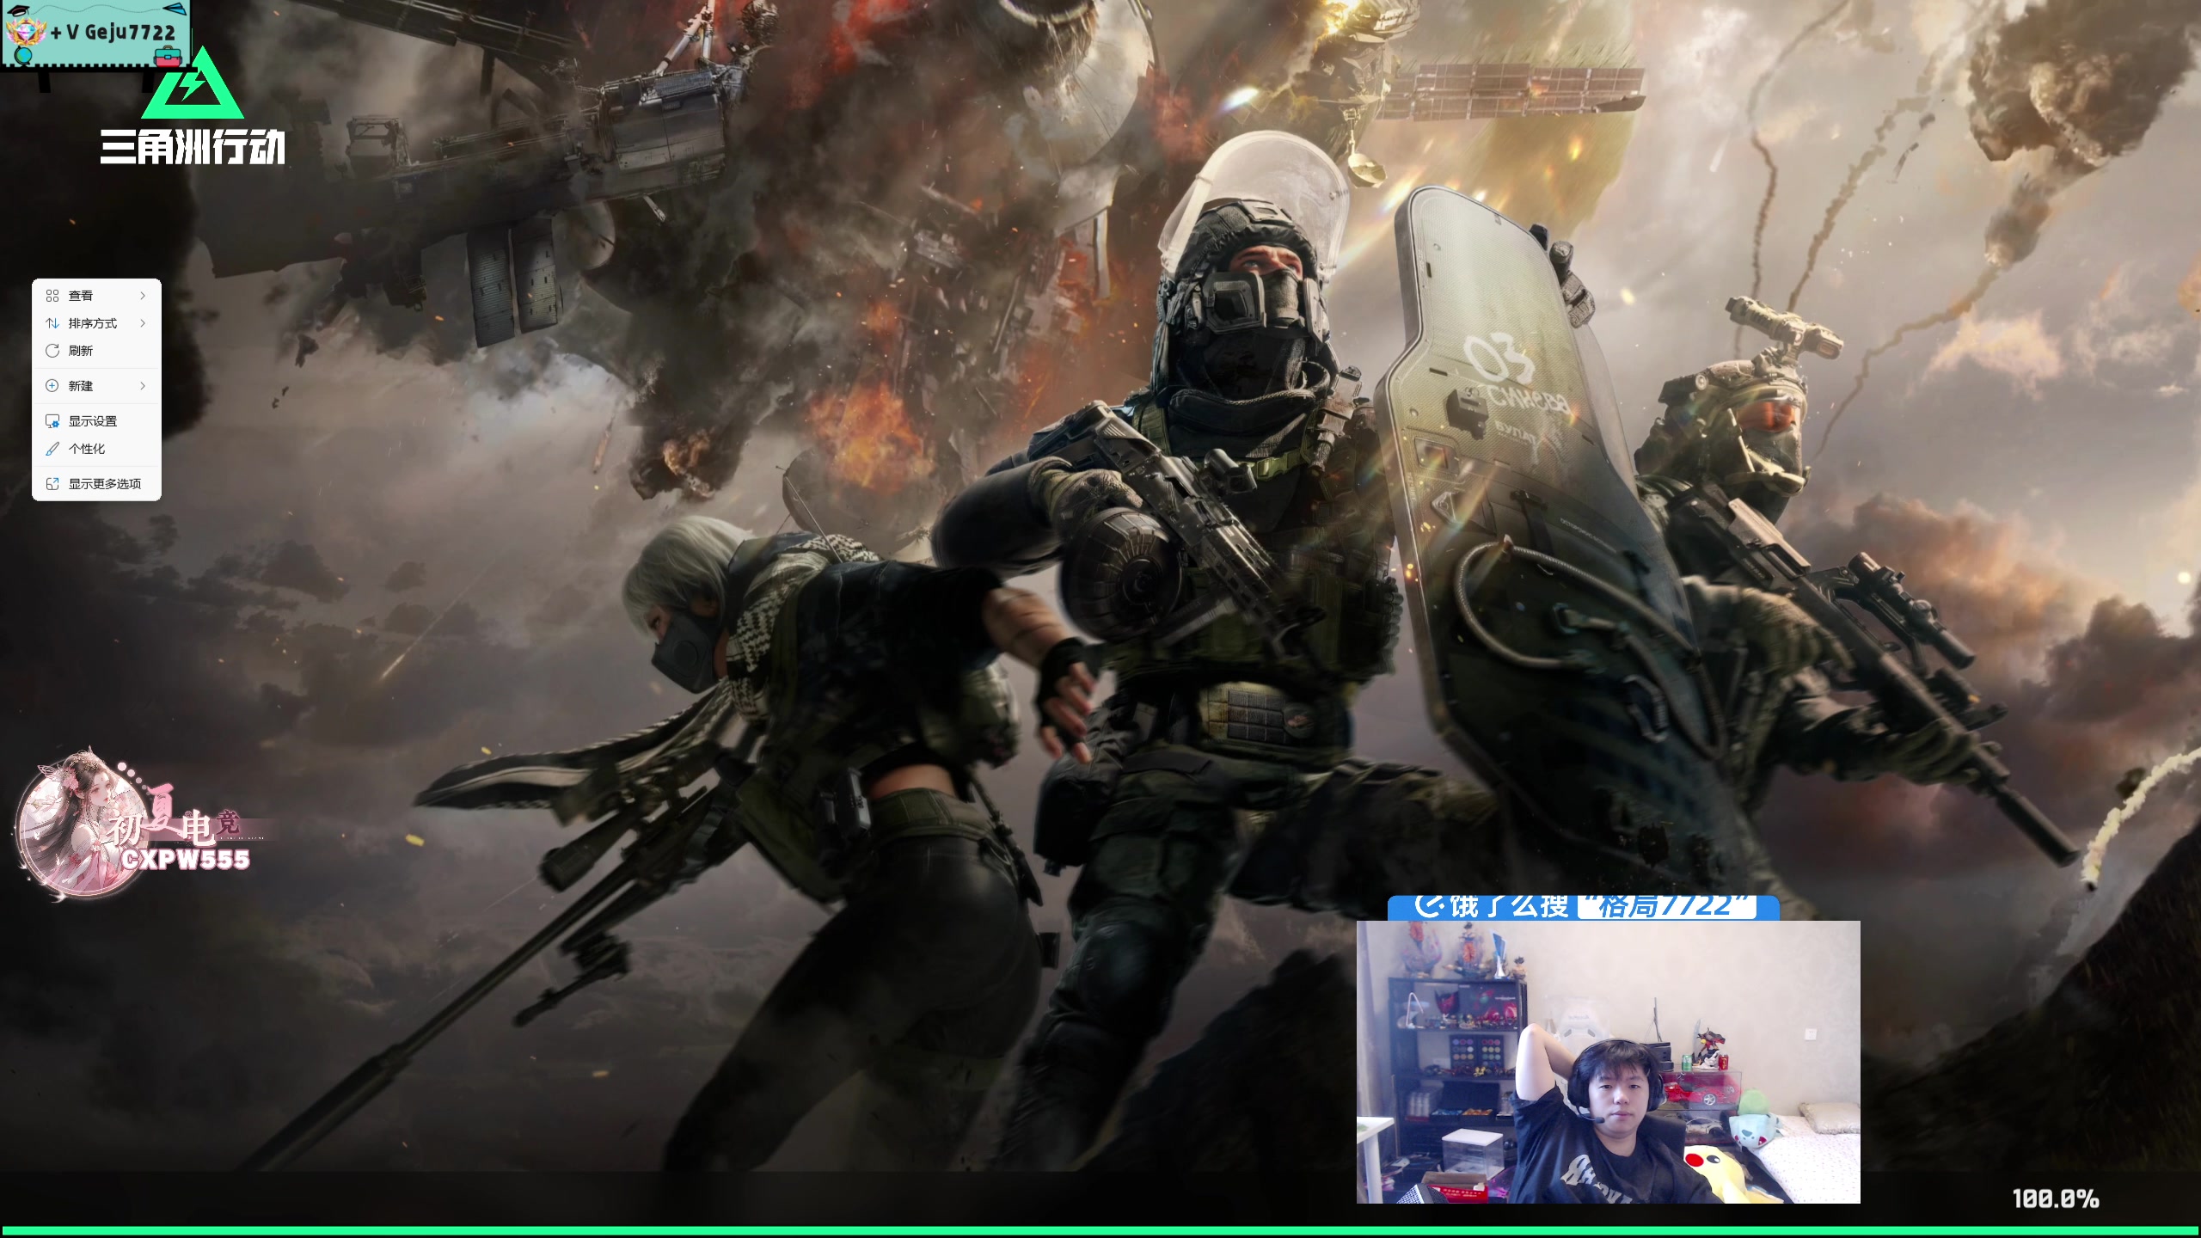Image resolution: width=2201 pixels, height=1238 pixels.
Task: Click the 100.0% loading percentage readout
Action: 2055,1198
